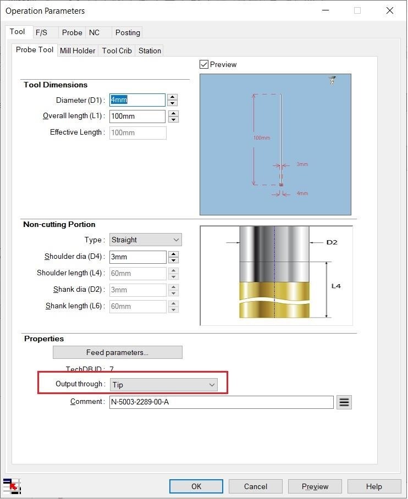Screen dimensions: 408x499
Task: Select the Tool Crib tab
Action: [117, 51]
